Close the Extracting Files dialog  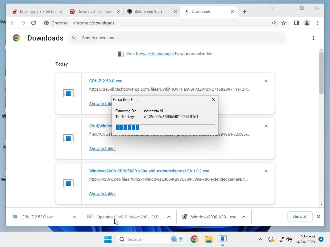tap(213, 99)
